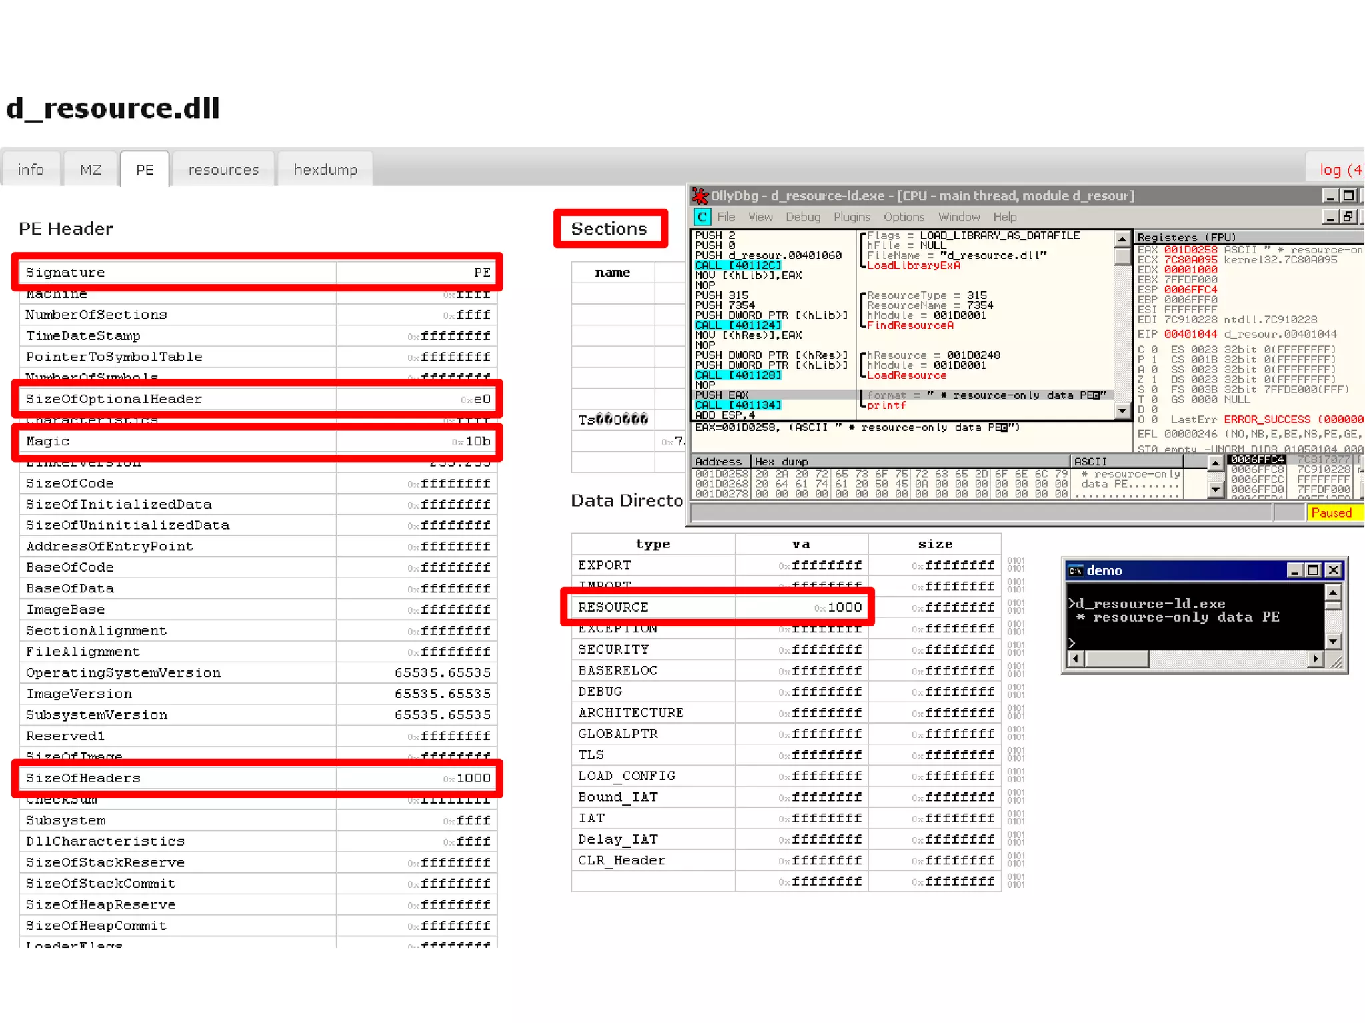Click the binary 0101 icon beside CLR_Header row
This screenshot has width=1365, height=1023.
point(1016,860)
